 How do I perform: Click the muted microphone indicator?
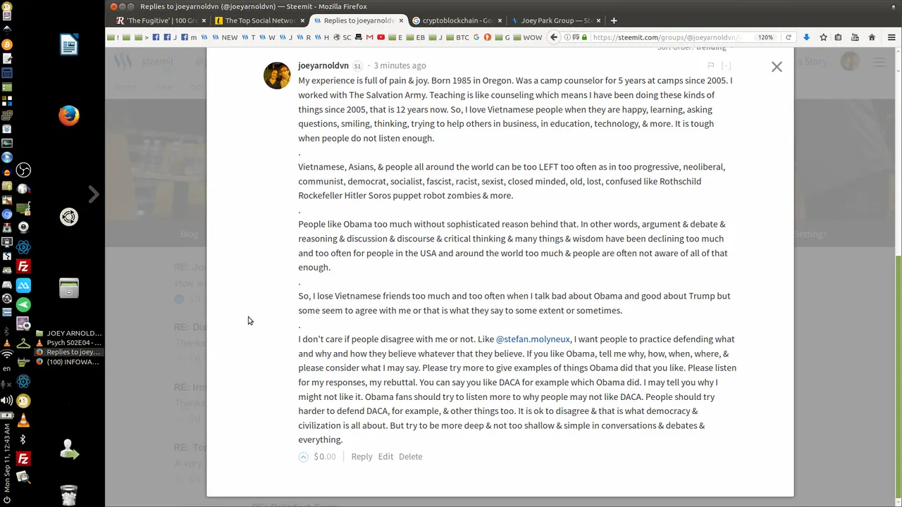[x=7, y=384]
